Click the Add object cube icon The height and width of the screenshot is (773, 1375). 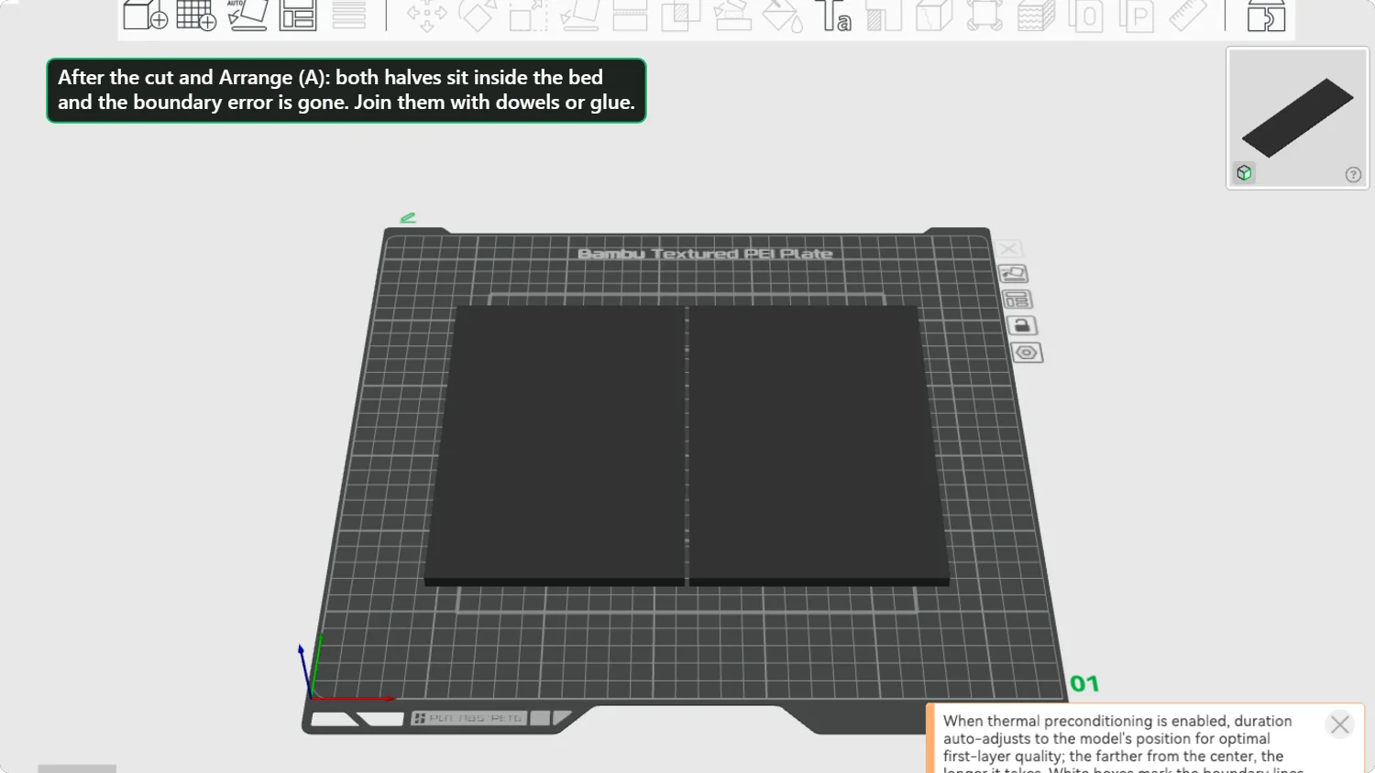click(x=146, y=15)
